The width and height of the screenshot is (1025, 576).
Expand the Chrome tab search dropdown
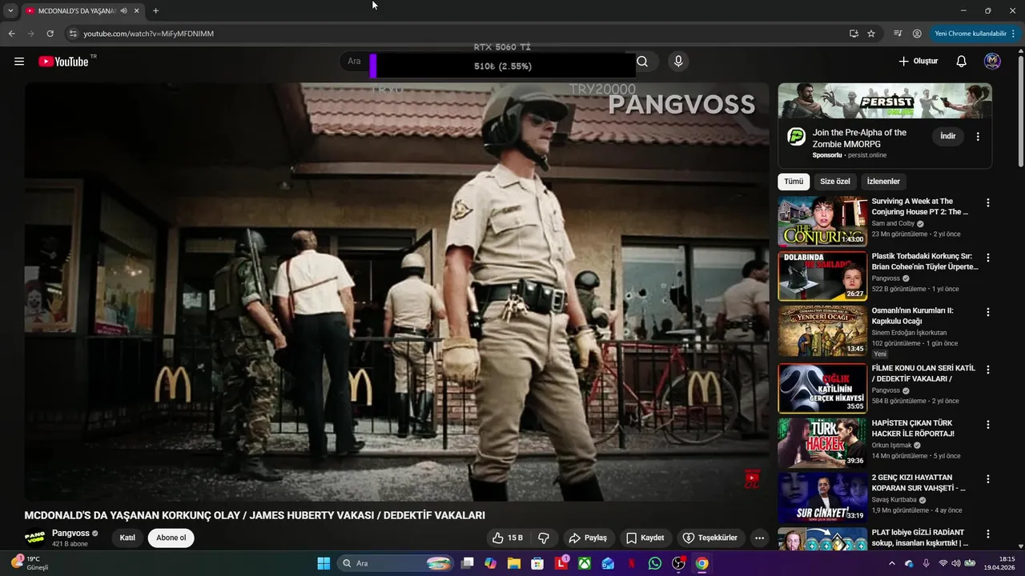tap(10, 10)
